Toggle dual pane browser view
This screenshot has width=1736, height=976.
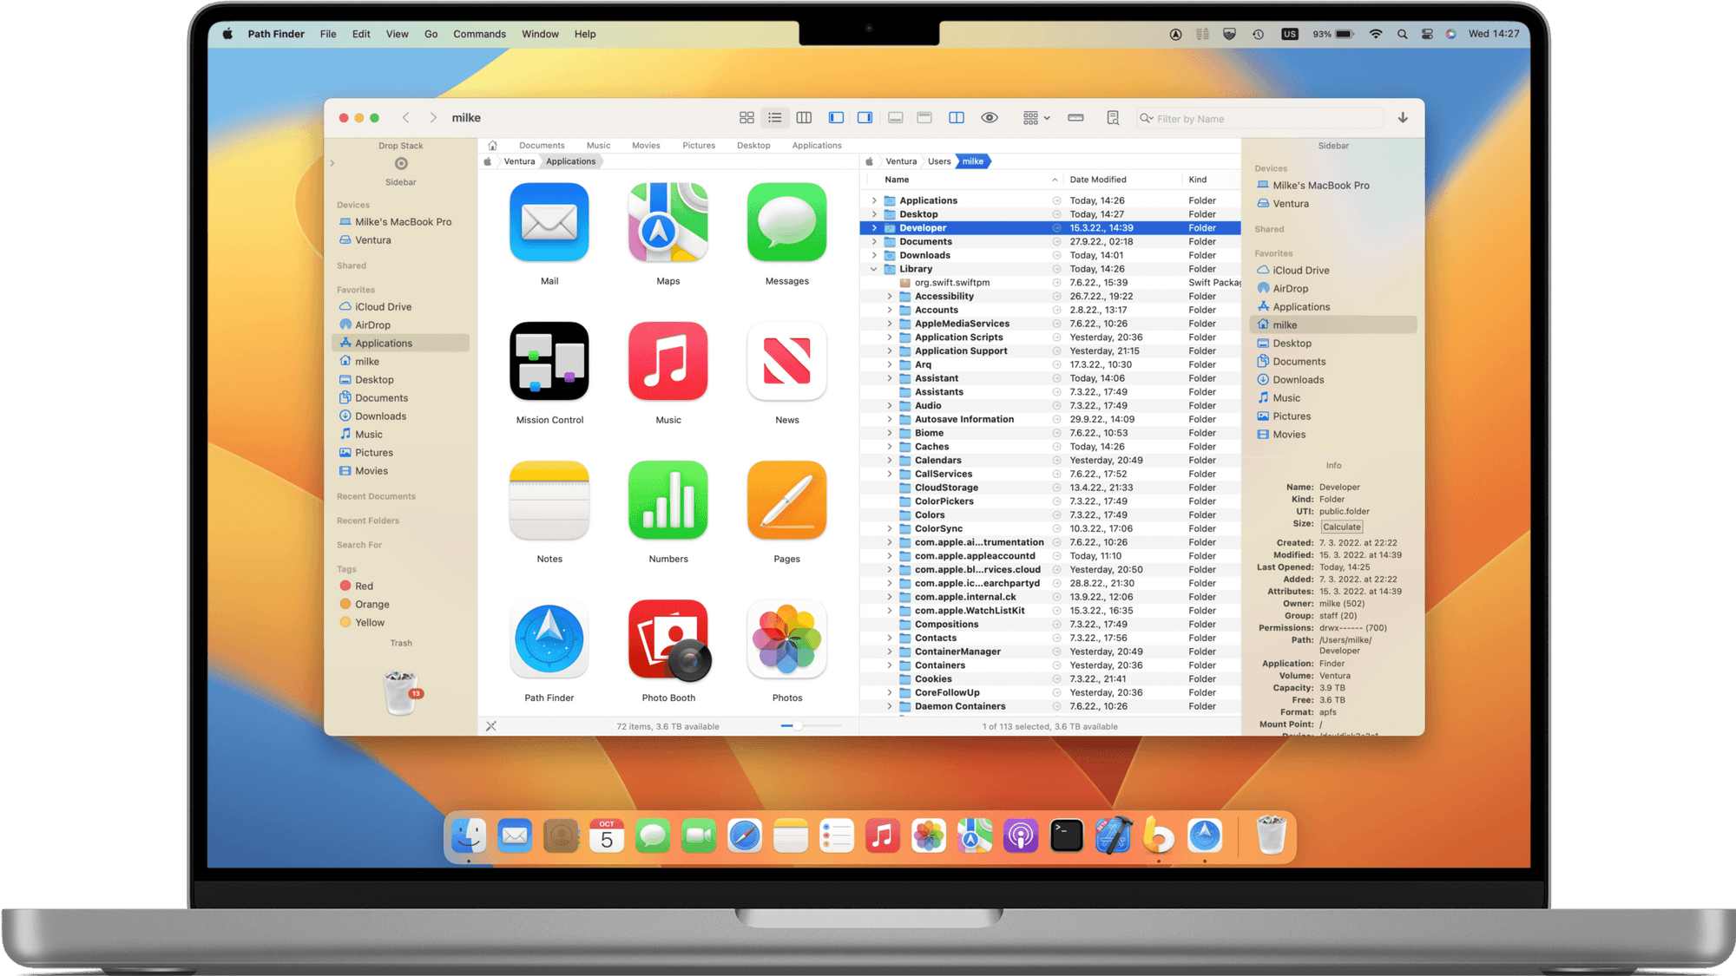pos(956,118)
